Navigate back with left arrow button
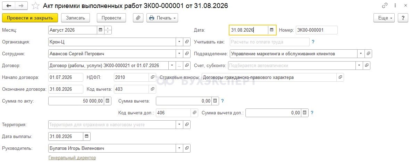Viewport: 411px width, 162px height. pyautogui.click(x=8, y=6)
